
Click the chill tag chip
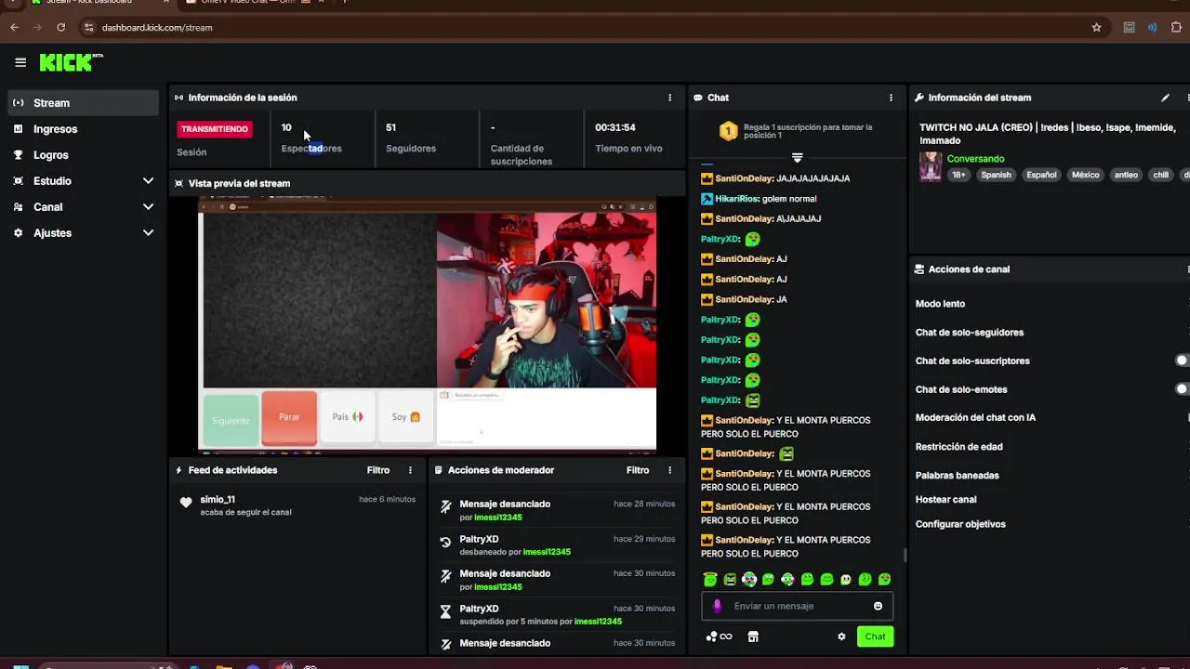pos(1161,175)
